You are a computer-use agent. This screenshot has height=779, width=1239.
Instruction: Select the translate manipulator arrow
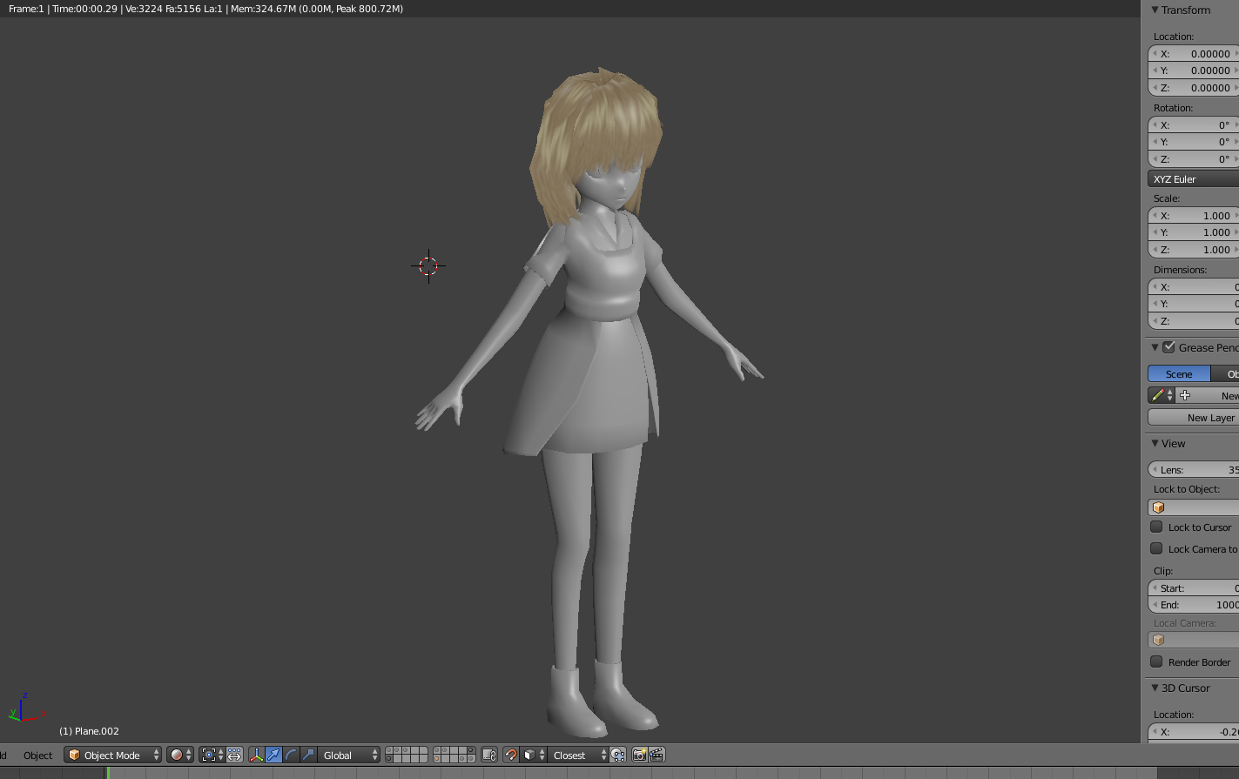[x=273, y=755]
